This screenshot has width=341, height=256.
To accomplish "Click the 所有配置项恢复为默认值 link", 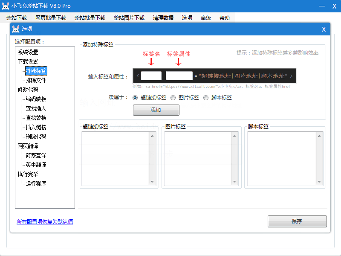I will click(x=45, y=221).
